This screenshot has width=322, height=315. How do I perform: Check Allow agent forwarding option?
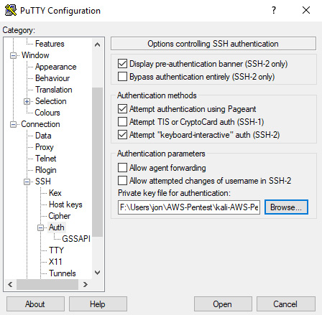[x=122, y=168]
